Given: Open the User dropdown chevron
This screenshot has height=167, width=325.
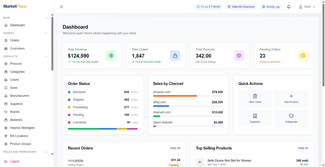Looking at the screenshot, I should (314, 7).
